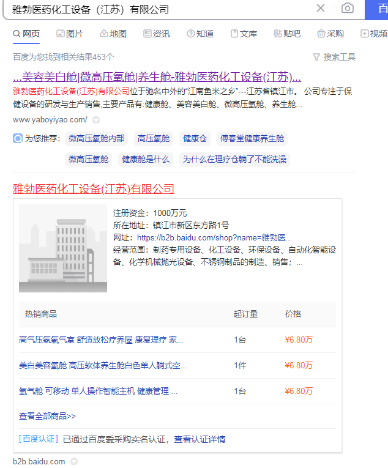The width and height of the screenshot is (388, 468).
Task: Select suggestion 高压氧舱
Action: [154, 138]
